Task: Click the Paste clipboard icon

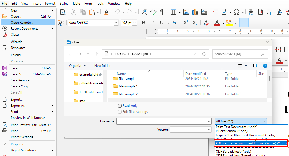Action: pyautogui.click(x=92, y=12)
